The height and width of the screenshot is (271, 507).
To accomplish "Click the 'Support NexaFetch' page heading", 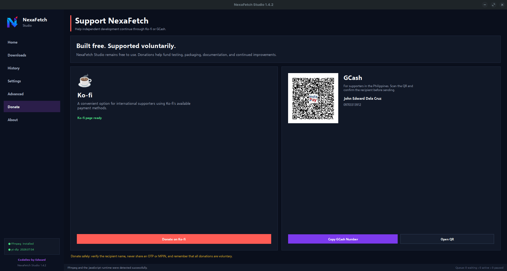I will (112, 21).
